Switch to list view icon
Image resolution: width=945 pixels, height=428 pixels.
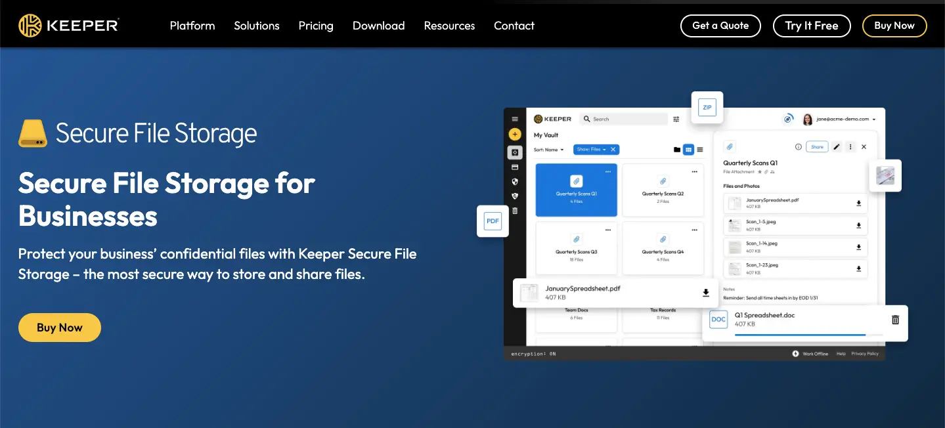(700, 150)
